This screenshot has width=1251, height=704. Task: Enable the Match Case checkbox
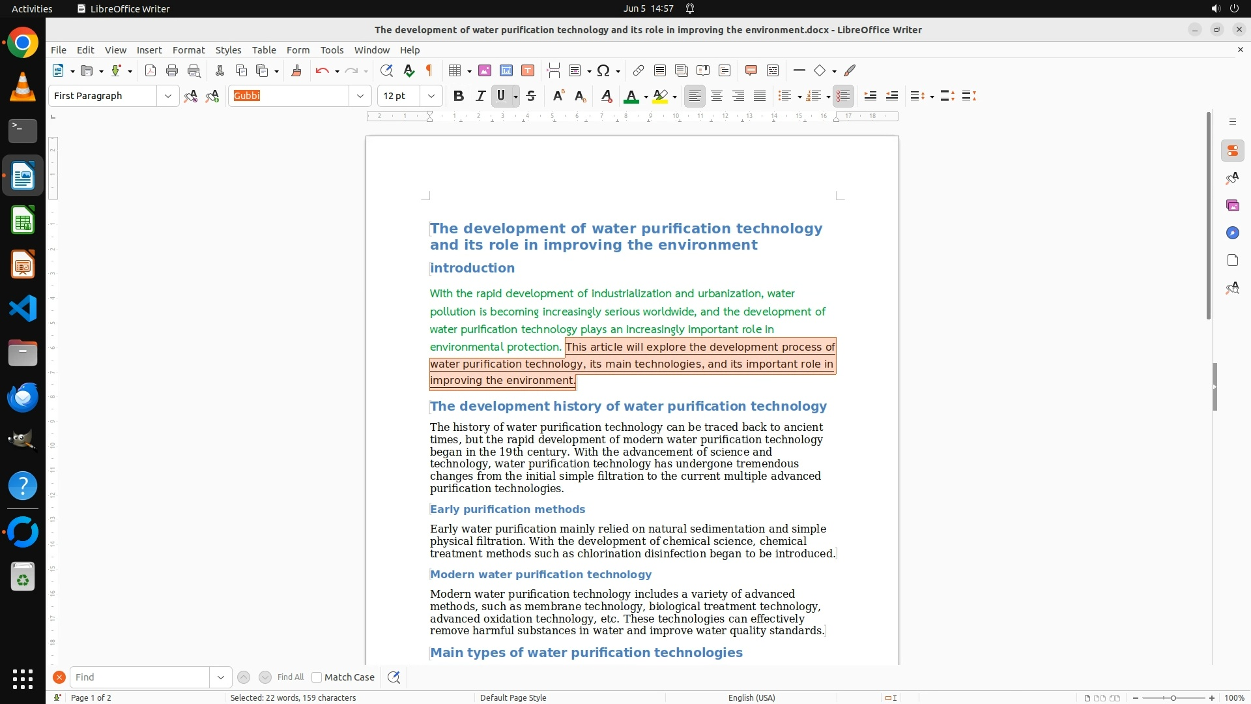click(317, 677)
